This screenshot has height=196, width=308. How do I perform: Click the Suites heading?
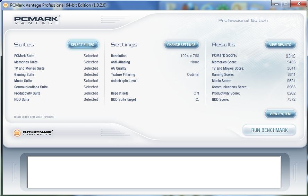click(24, 45)
